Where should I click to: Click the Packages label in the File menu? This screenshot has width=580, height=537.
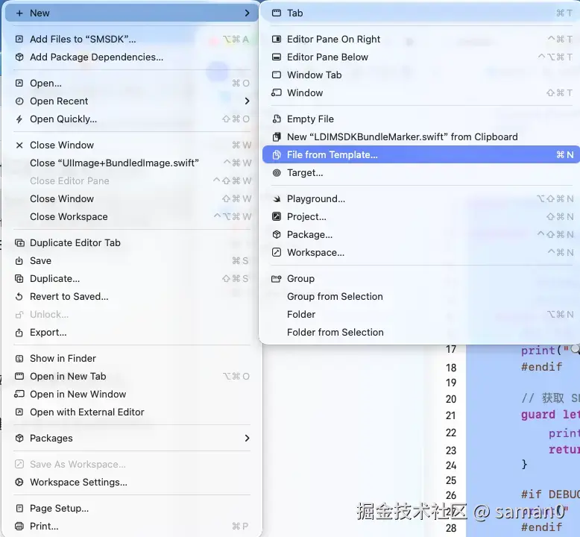tap(51, 439)
